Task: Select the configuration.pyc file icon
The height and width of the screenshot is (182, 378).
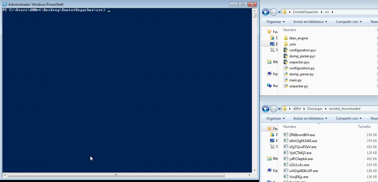Action: (x=286, y=50)
